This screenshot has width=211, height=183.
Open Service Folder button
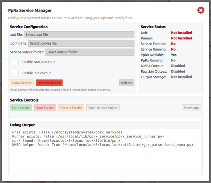(103, 108)
